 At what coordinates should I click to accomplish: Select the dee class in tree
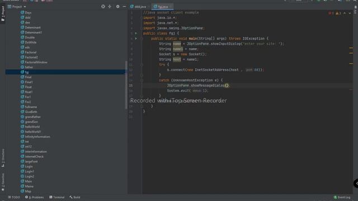tap(25, 22)
